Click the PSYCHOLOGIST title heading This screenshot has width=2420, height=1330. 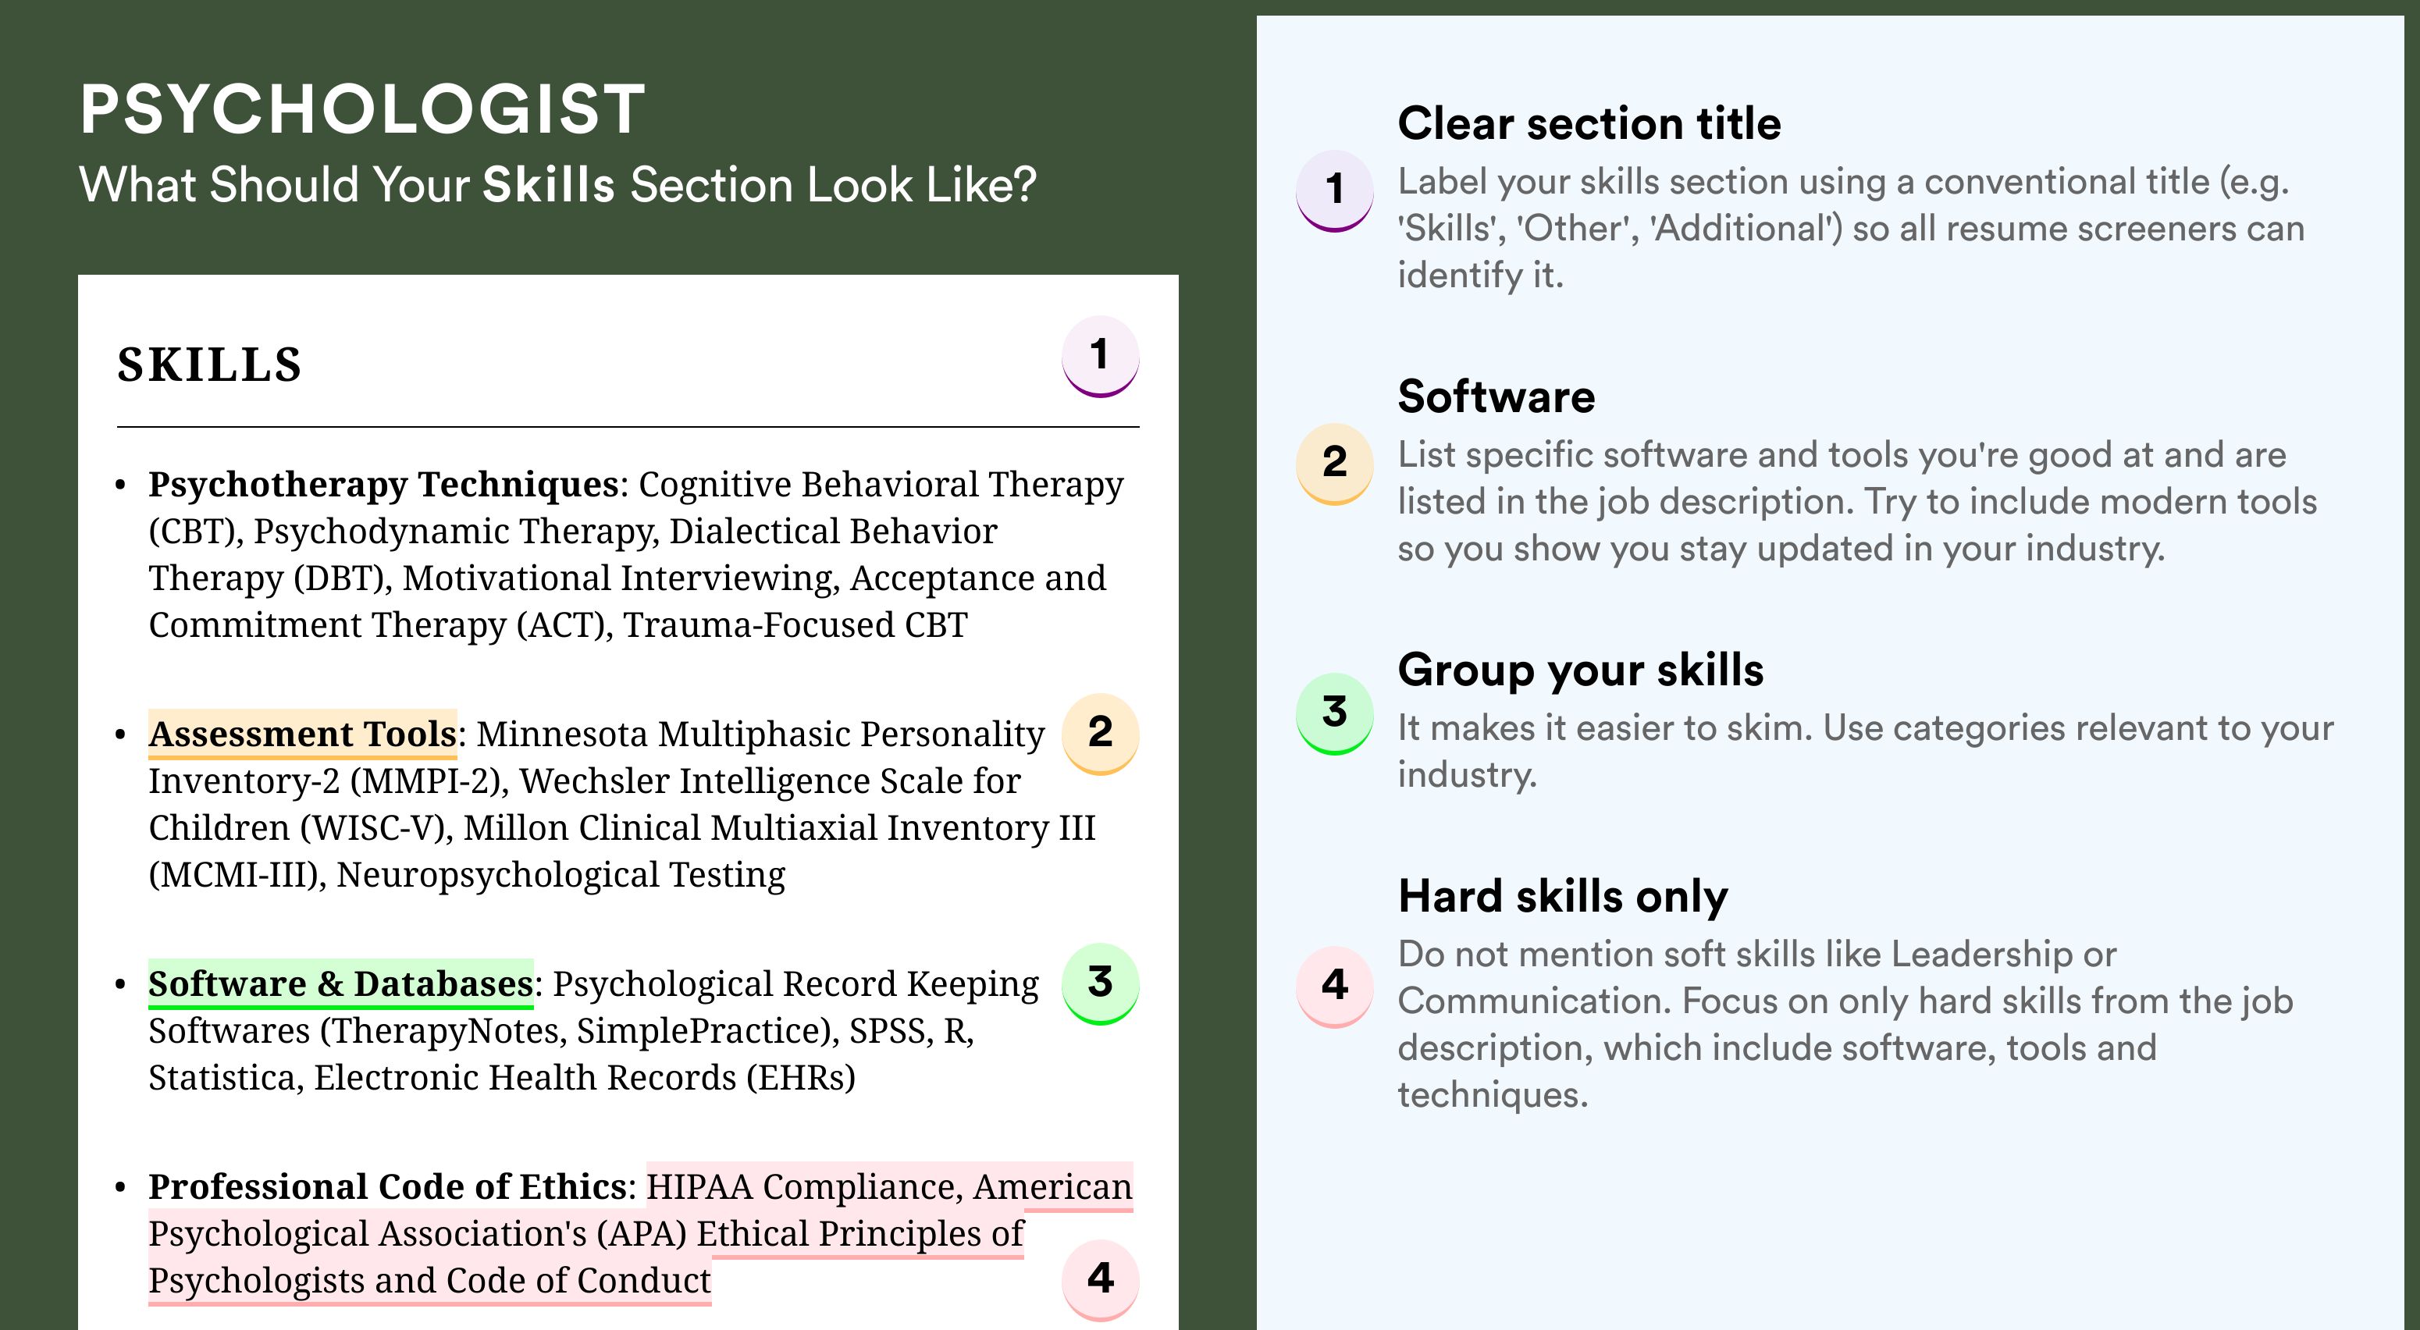coord(363,109)
